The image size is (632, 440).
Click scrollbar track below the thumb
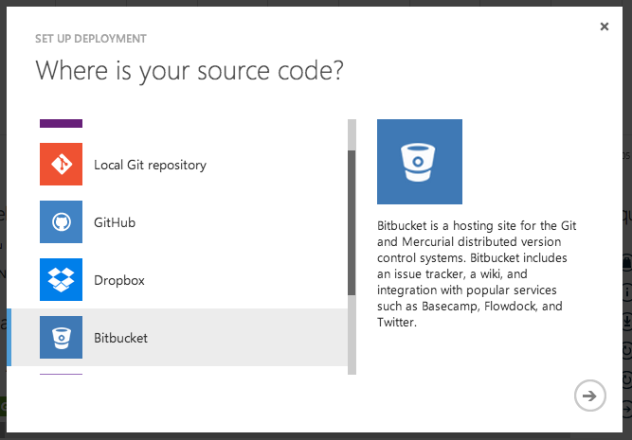click(352, 335)
